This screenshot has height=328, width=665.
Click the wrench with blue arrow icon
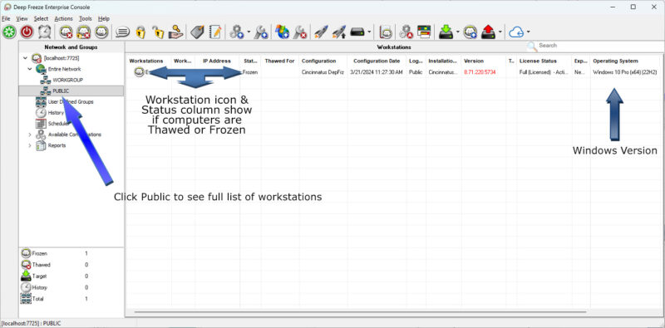coord(260,32)
